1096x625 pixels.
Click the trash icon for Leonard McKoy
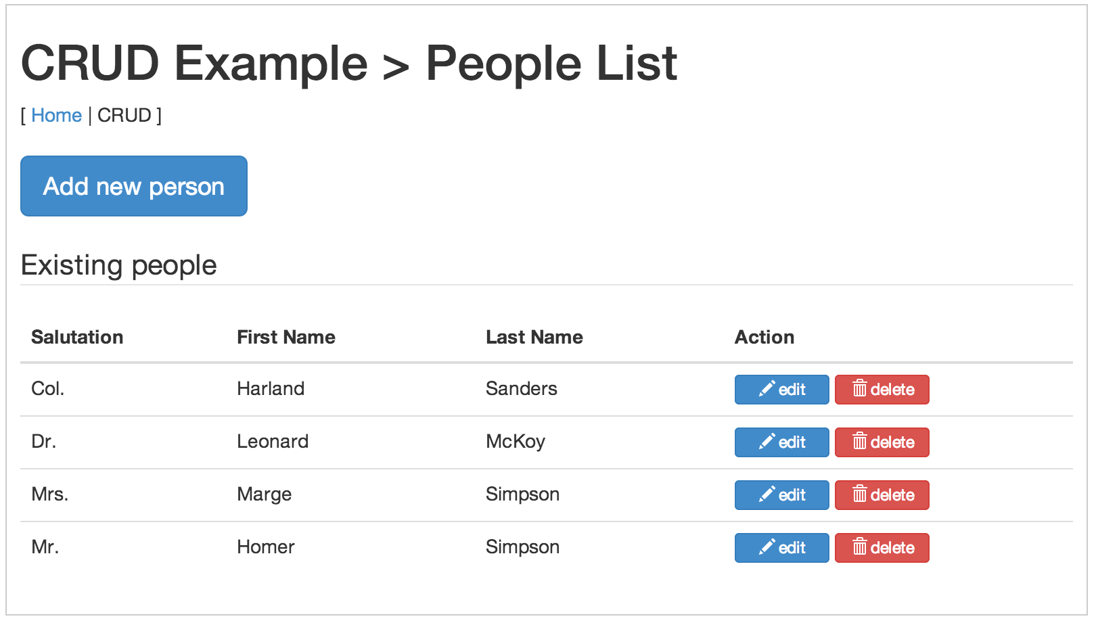coord(859,442)
